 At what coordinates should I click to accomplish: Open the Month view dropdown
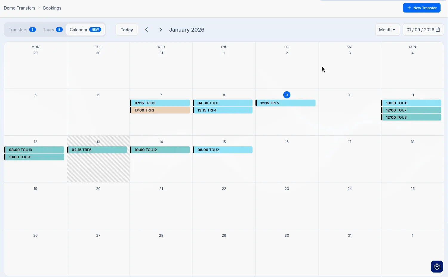click(387, 30)
